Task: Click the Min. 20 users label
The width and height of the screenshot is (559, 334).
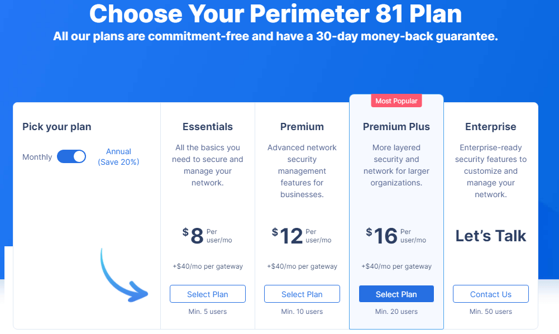Action: tap(396, 312)
